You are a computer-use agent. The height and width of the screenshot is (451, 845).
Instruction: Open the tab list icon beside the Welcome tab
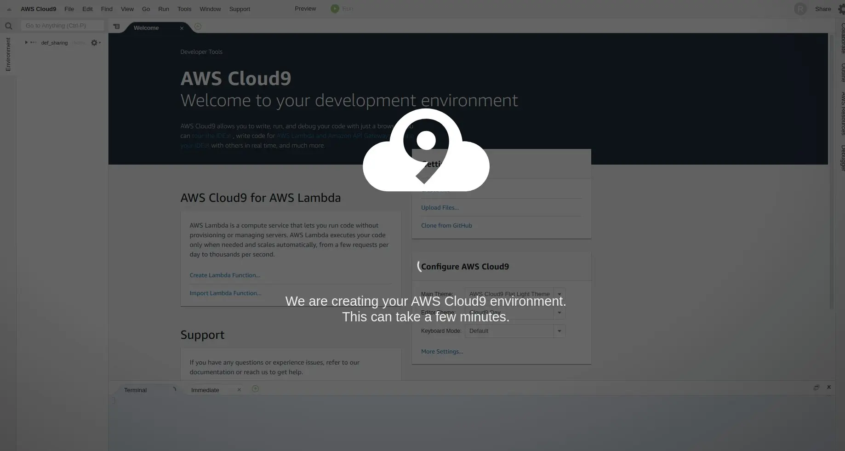(x=117, y=27)
